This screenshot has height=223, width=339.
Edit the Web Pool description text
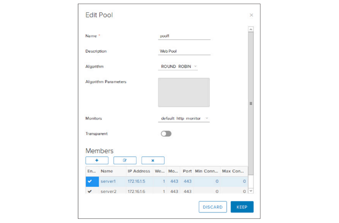coord(184,51)
